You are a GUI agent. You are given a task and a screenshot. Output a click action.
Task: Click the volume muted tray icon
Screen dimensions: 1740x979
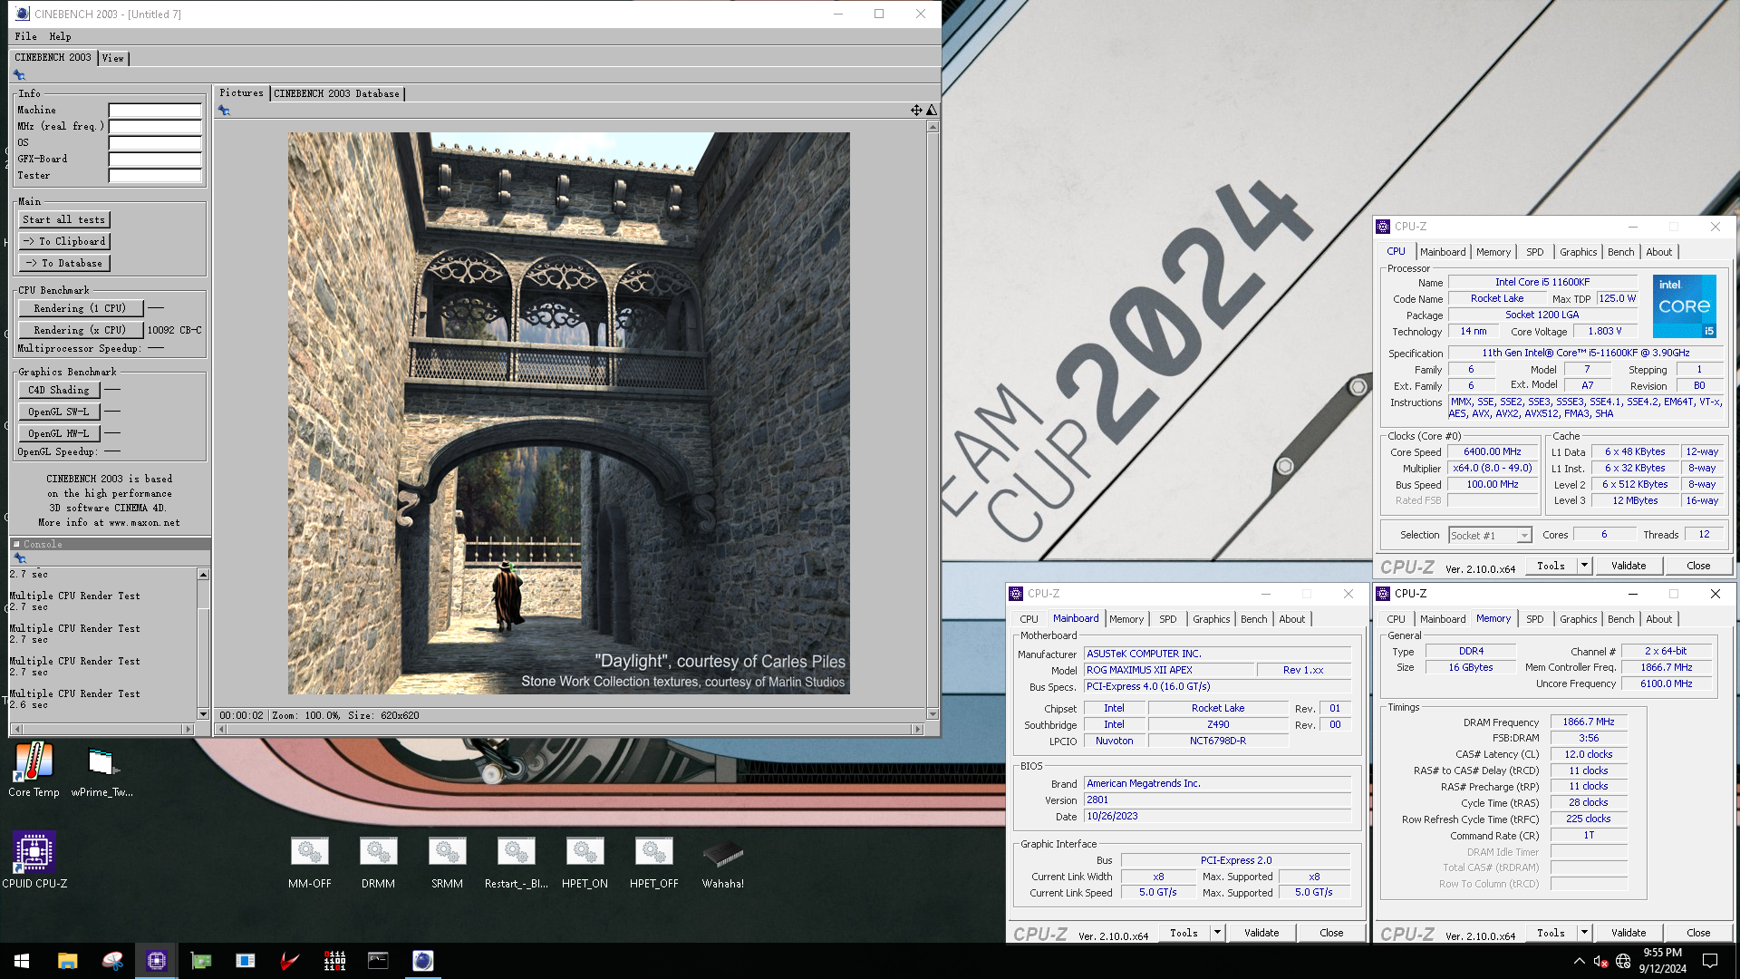(1600, 961)
